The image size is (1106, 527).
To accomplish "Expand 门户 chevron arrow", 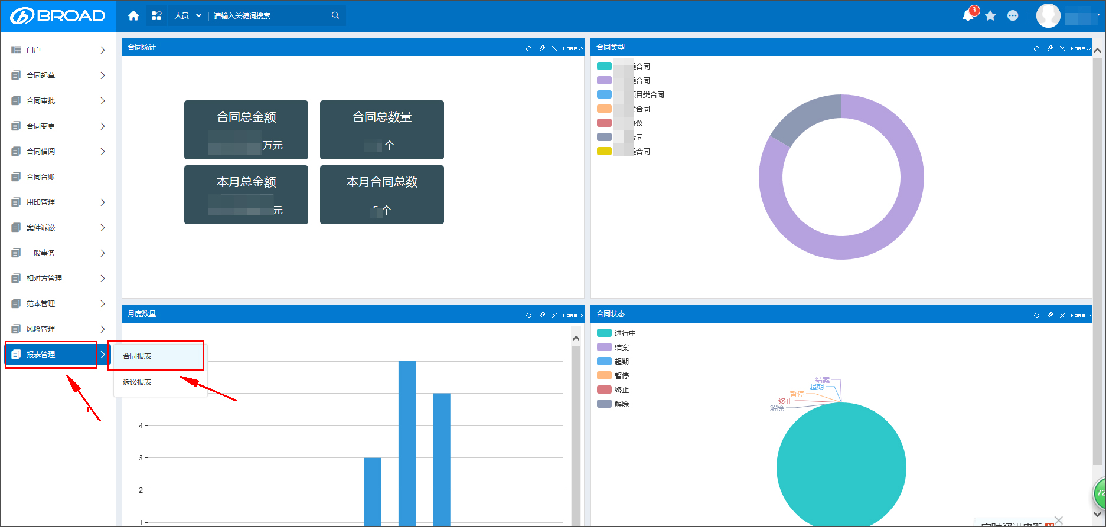I will (103, 50).
